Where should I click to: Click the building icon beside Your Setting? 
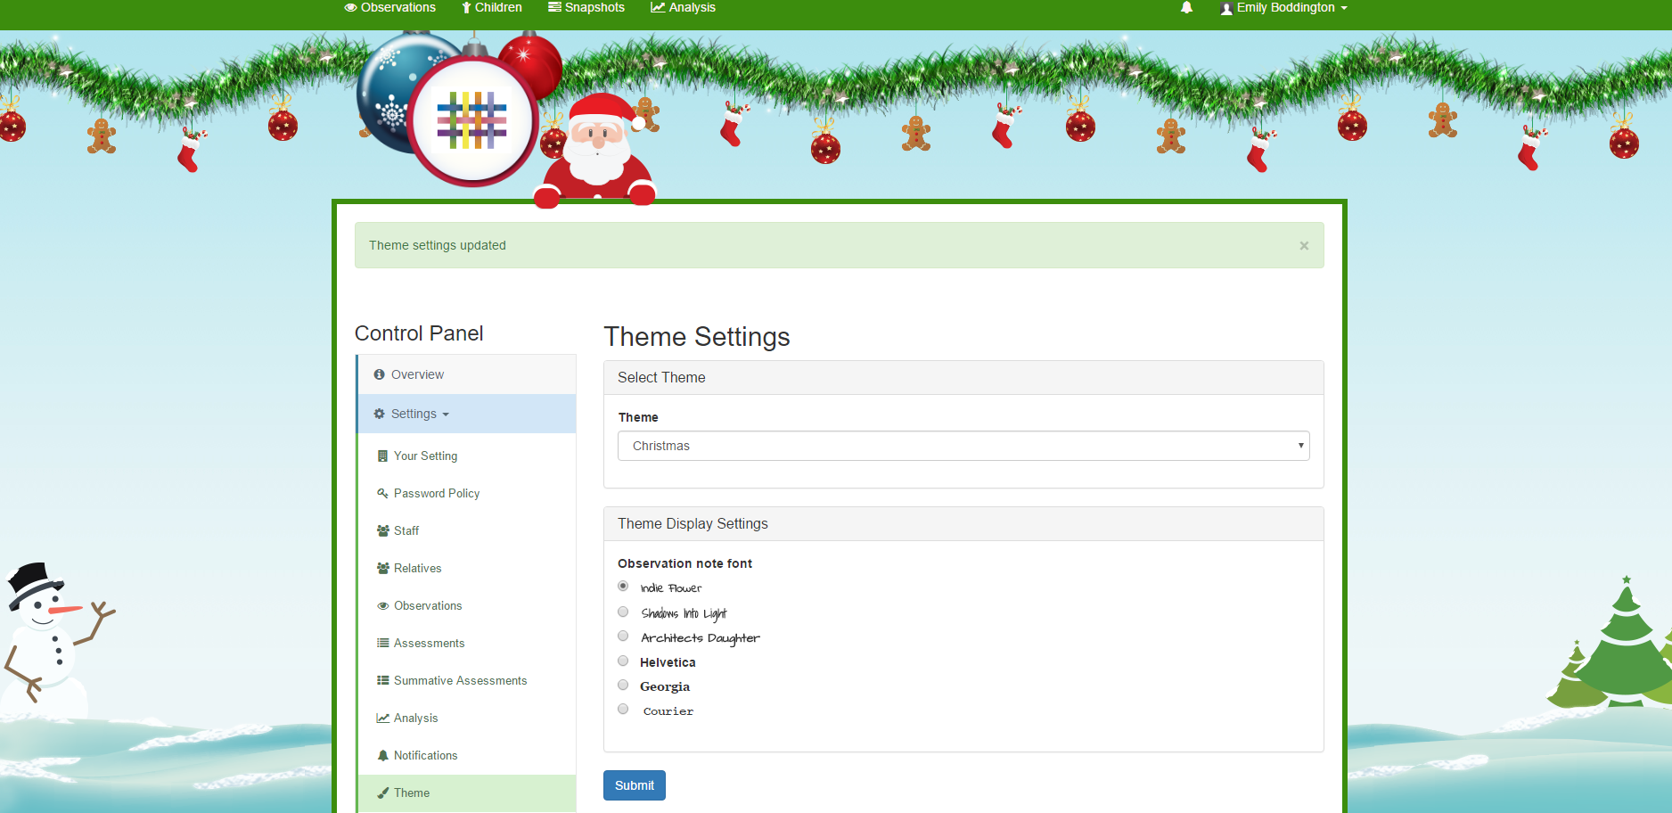coord(382,456)
